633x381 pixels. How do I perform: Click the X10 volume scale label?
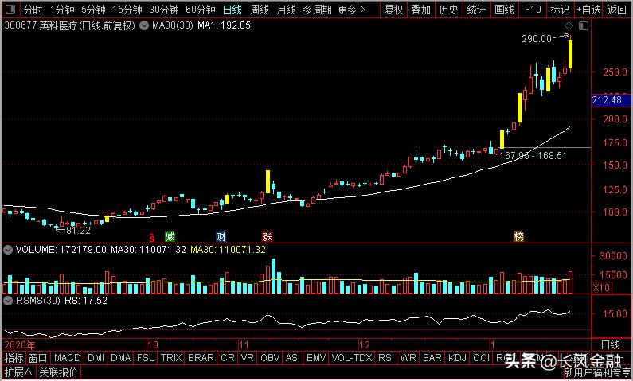click(x=602, y=287)
